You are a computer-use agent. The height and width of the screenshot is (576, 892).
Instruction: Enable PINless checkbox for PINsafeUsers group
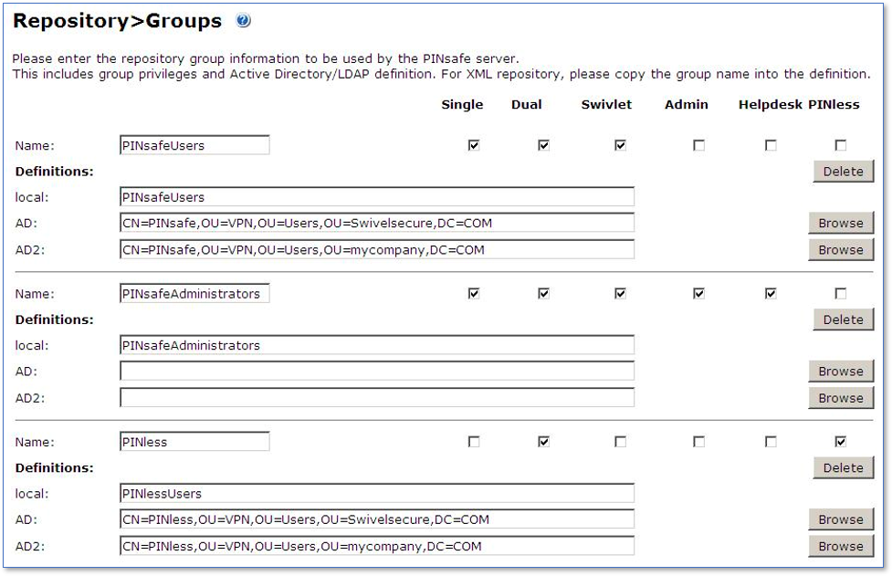point(841,145)
